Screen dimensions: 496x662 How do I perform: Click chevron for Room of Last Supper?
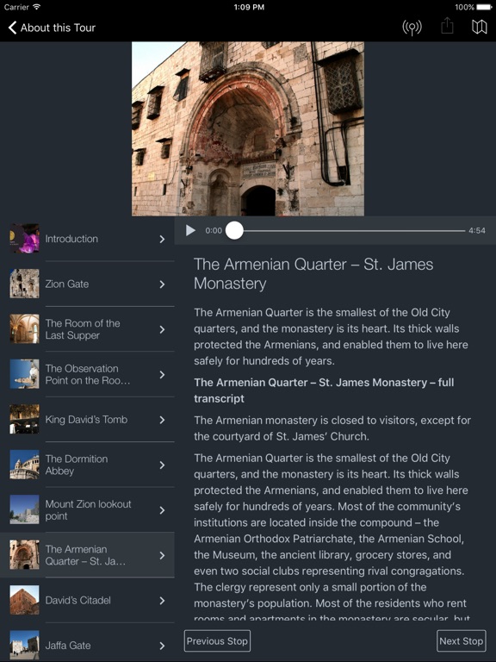click(x=163, y=330)
